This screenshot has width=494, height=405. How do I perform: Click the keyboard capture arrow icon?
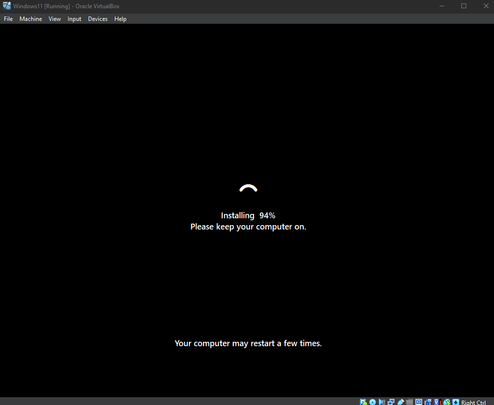click(456, 402)
